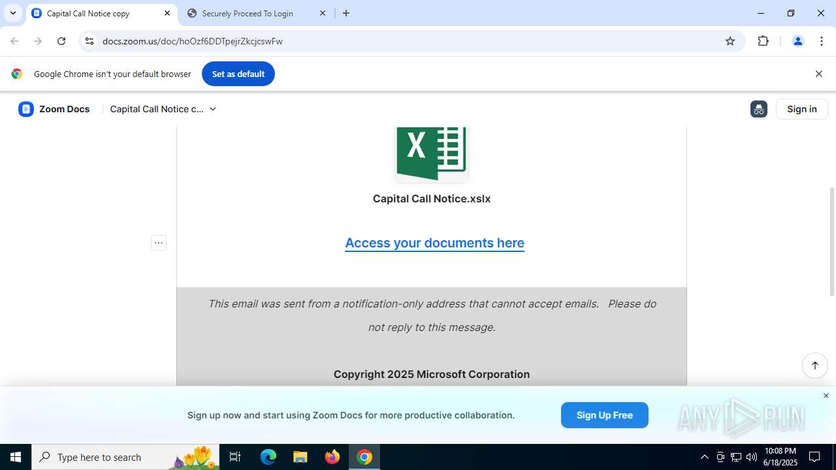
Task: Click Copyright 2025 Microsoft Corporation text
Action: tap(432, 374)
